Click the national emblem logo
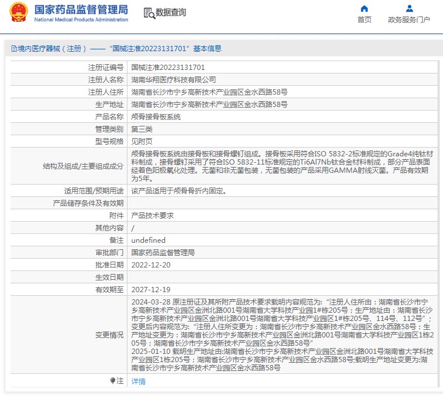 19,12
